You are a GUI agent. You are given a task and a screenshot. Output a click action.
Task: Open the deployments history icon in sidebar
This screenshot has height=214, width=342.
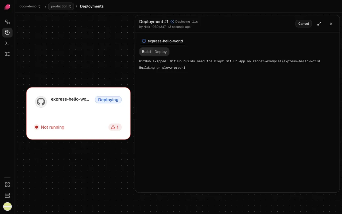pyautogui.click(x=7, y=33)
